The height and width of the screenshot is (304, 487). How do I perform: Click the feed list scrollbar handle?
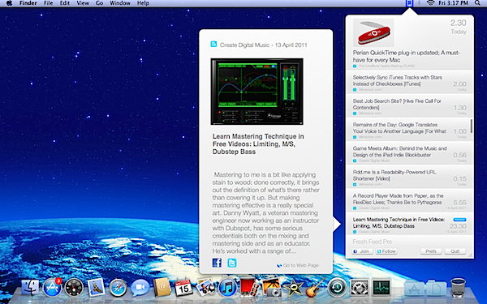472,126
